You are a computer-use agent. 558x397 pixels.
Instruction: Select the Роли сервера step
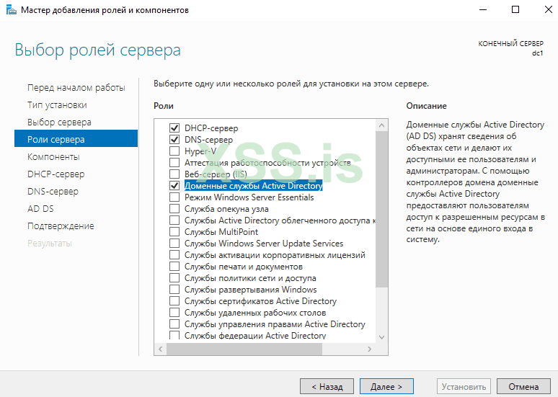point(76,138)
